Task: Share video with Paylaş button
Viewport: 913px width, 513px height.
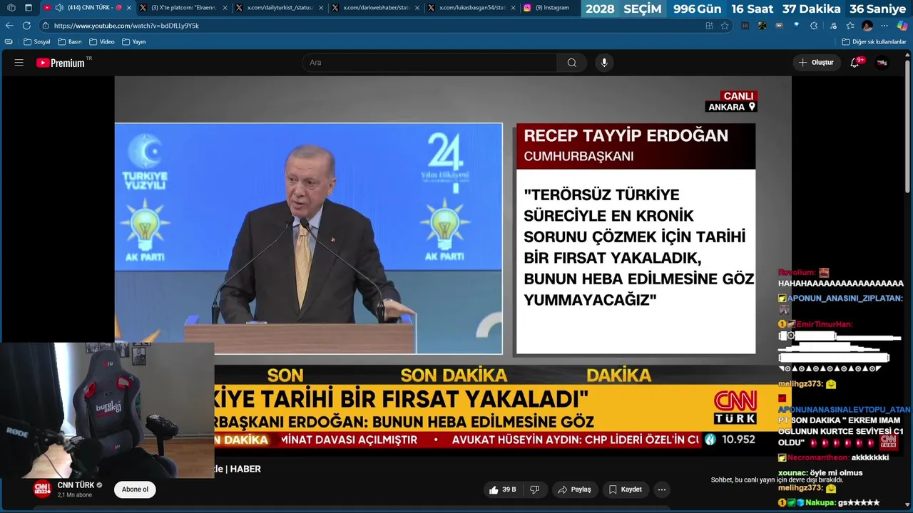Action: 574,489
